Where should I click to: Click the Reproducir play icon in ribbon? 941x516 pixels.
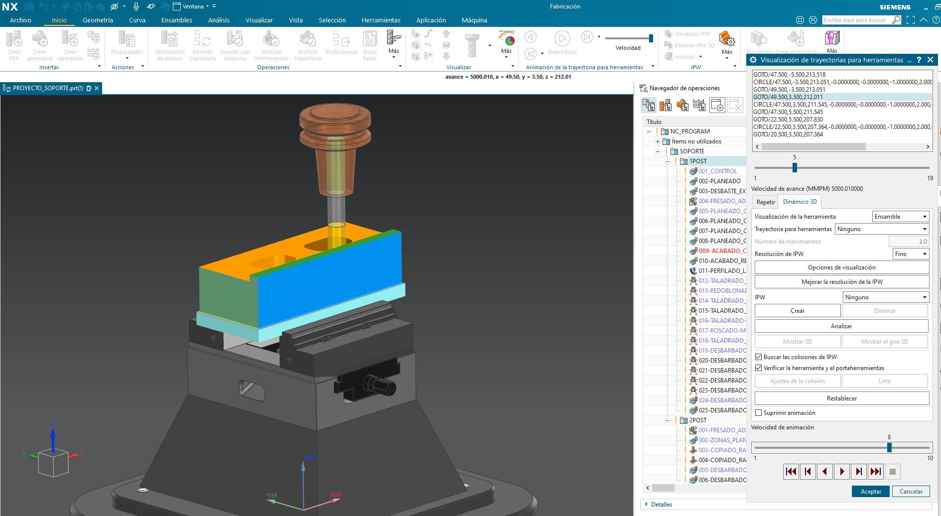(x=562, y=38)
